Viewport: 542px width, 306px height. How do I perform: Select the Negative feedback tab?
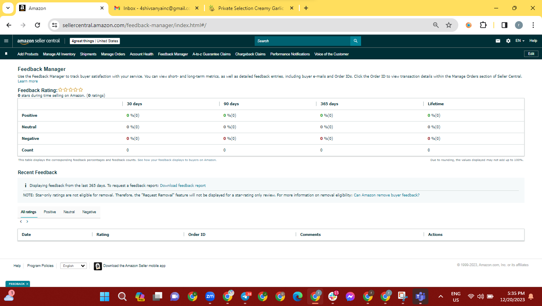point(89,212)
